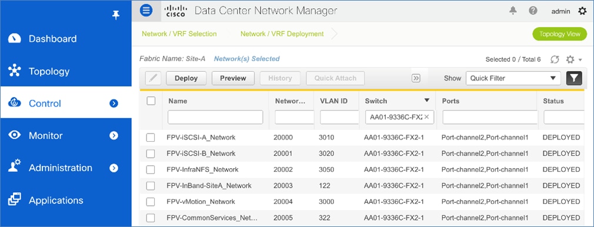Go to the Network / VRF Selection step

pos(179,34)
